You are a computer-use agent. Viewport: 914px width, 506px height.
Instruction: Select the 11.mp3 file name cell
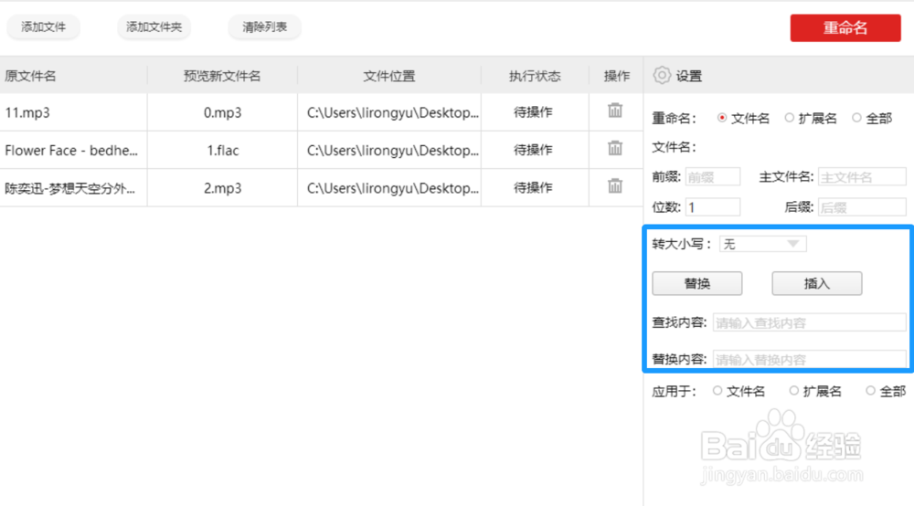(73, 112)
